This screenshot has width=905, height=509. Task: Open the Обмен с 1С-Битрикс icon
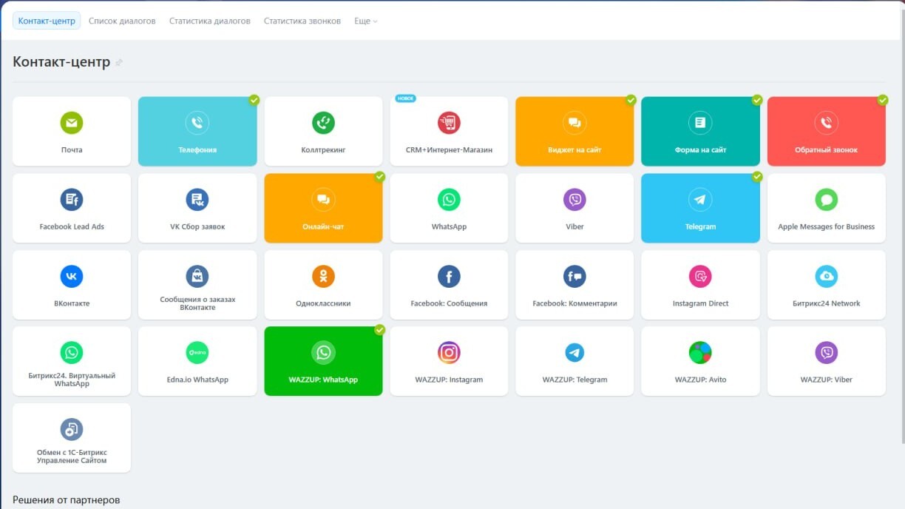coord(72,430)
